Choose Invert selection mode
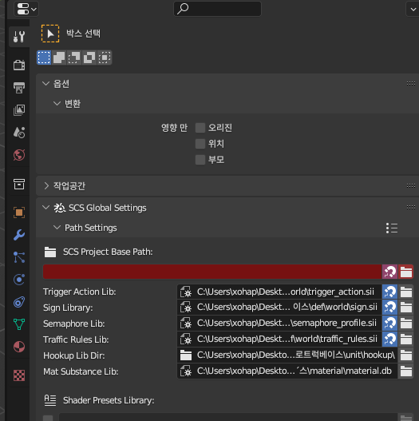419x421 pixels. [89, 58]
